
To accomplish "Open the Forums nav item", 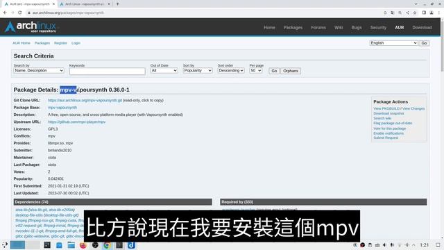I will (318, 28).
